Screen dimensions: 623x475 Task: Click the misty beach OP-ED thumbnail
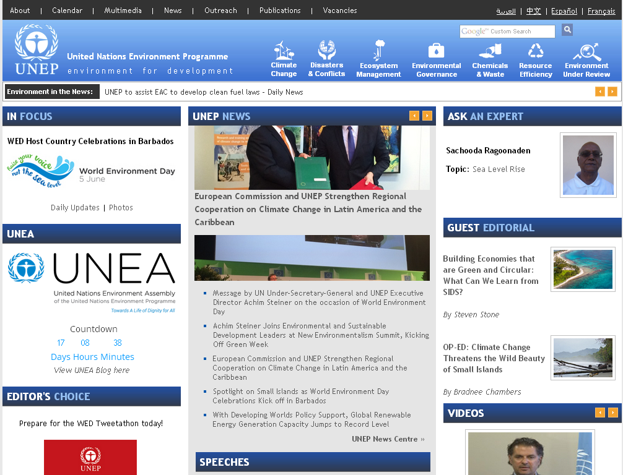point(583,358)
